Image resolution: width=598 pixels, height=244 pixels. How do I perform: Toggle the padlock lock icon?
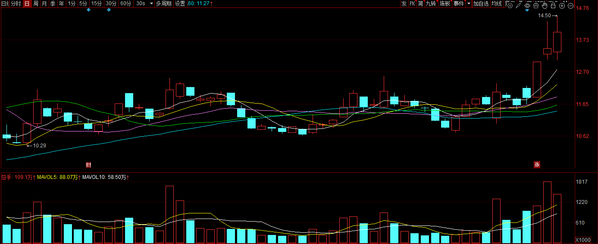pyautogui.click(x=553, y=6)
